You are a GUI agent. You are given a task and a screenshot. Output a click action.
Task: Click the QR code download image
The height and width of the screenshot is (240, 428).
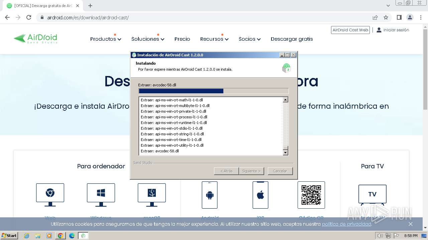tap(311, 195)
